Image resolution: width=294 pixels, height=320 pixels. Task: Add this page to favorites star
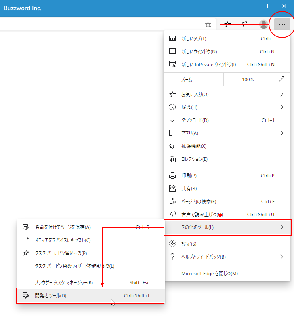point(208,25)
